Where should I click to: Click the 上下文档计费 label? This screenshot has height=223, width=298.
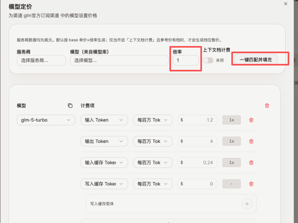point(217,50)
